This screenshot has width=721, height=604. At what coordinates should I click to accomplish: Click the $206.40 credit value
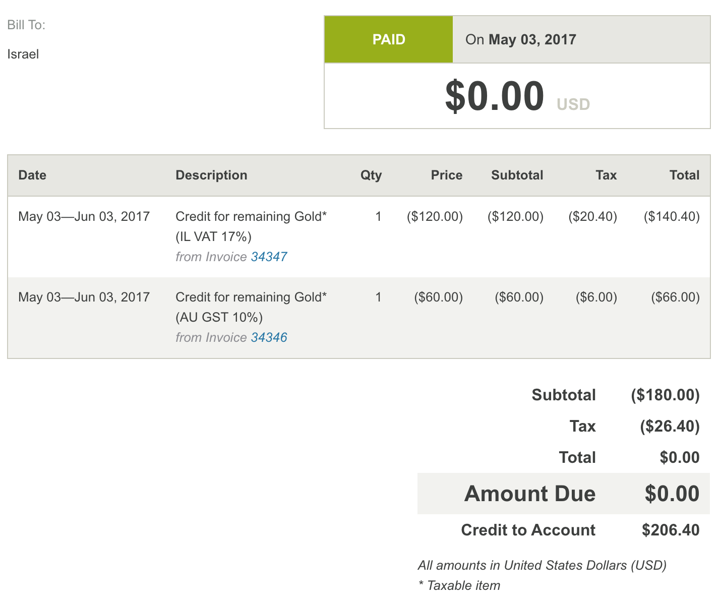coord(671,530)
